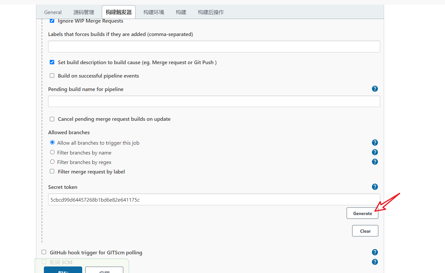Screen dimensions: 445x273
Task: Check the 轮询 SCM checkbox
Action: click(x=44, y=262)
